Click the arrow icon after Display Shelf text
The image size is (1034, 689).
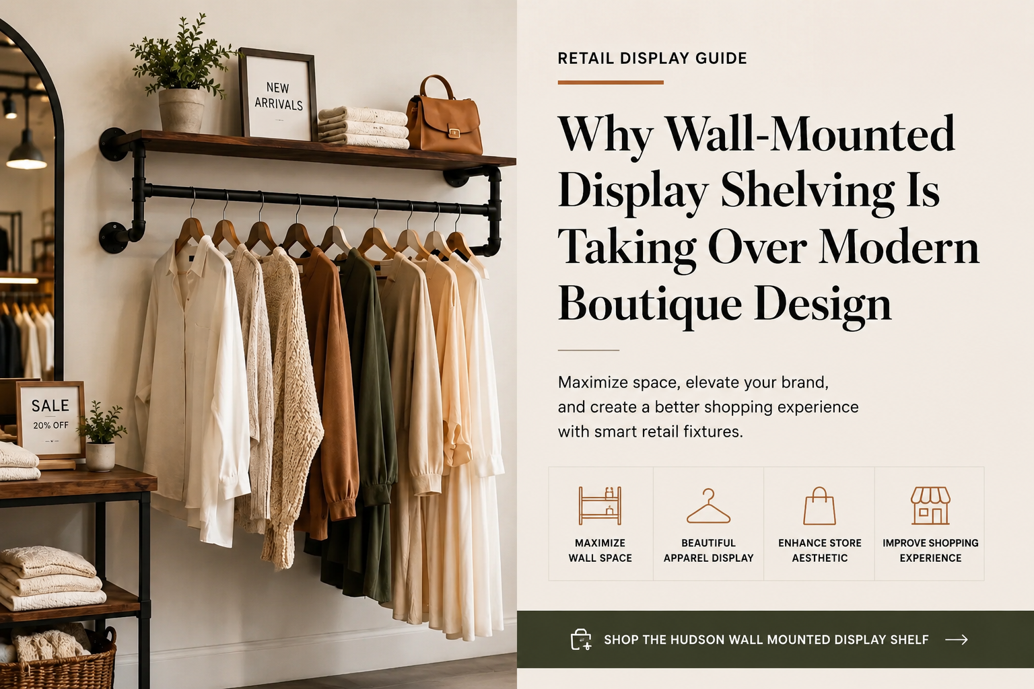(957, 640)
